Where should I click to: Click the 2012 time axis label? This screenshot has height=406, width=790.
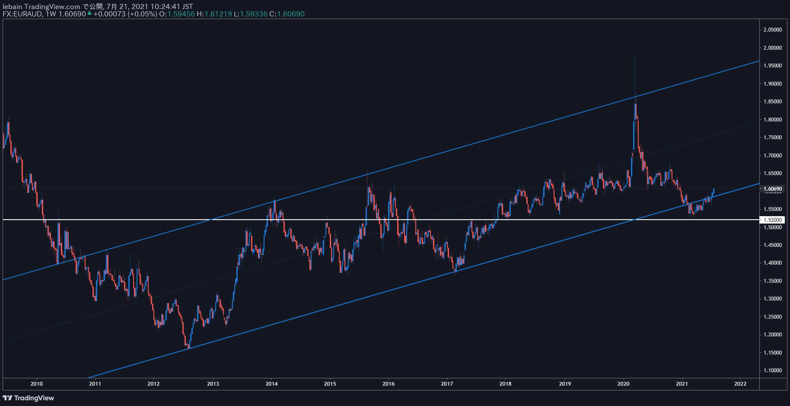click(x=153, y=384)
